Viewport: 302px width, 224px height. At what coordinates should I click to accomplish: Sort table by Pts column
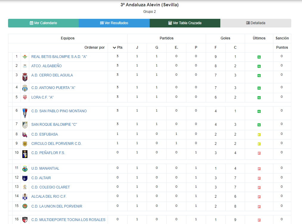(x=117, y=47)
